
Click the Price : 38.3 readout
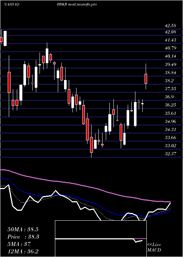[x=23, y=237]
